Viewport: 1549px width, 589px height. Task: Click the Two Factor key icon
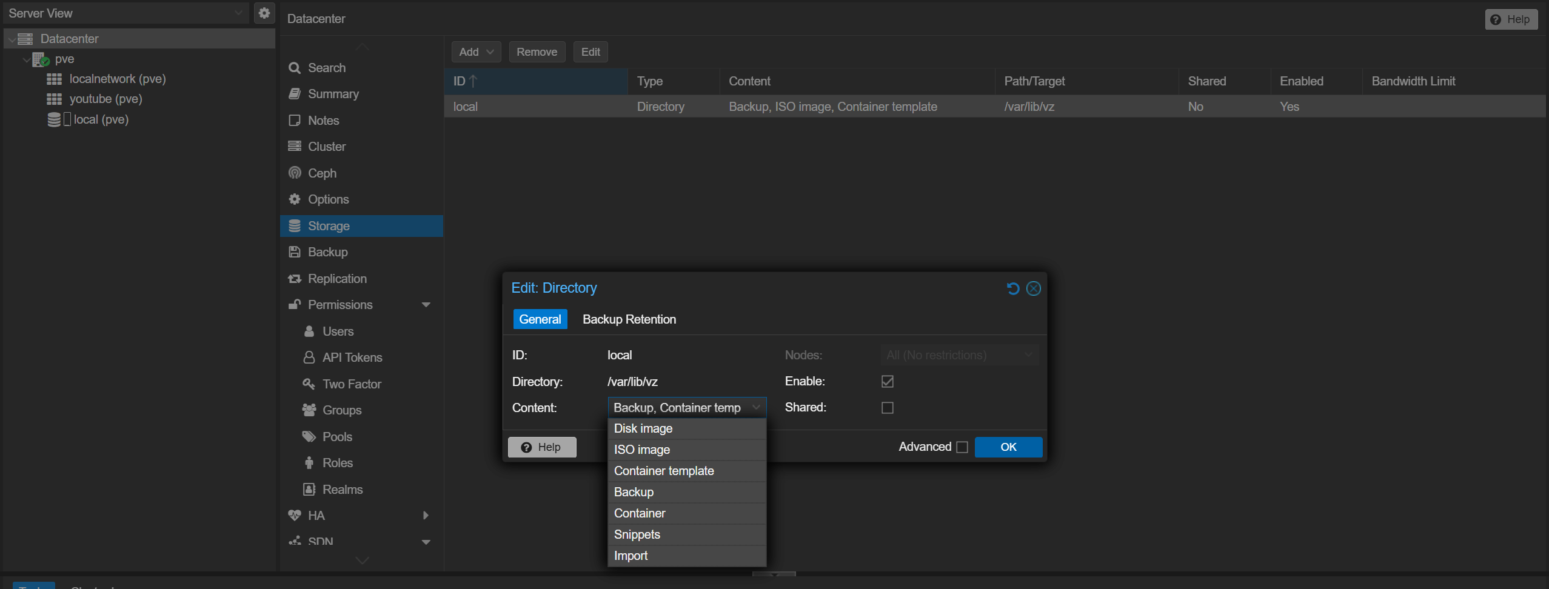pos(309,384)
